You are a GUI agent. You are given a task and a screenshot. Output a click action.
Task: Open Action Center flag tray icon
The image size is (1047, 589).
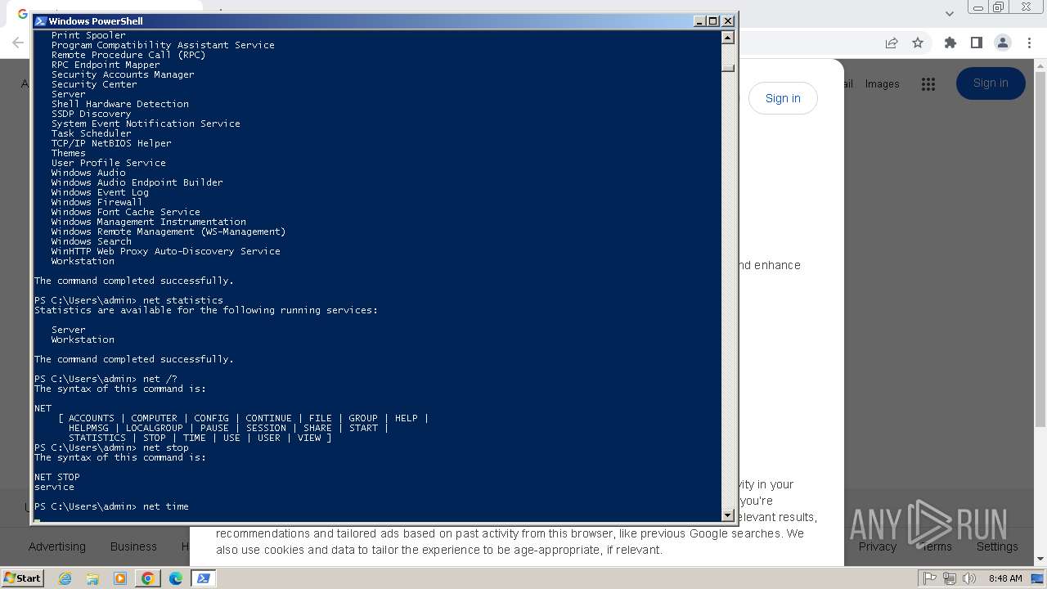[930, 578]
